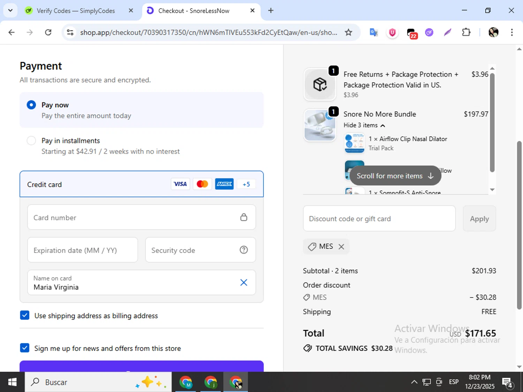523x392 pixels.
Task: Open the security code help icon
Action: pyautogui.click(x=244, y=250)
